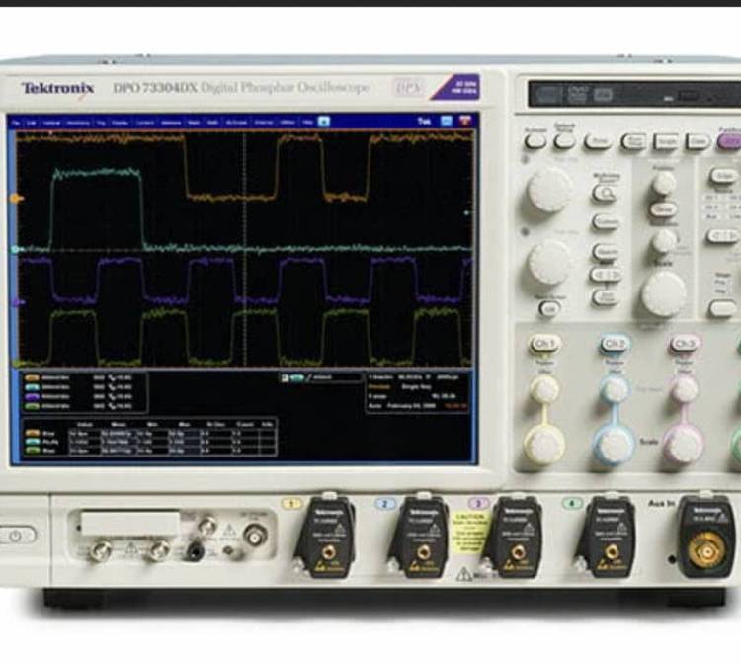Open the Math menu on scope display
Screen dimensions: 741x665
(212, 123)
